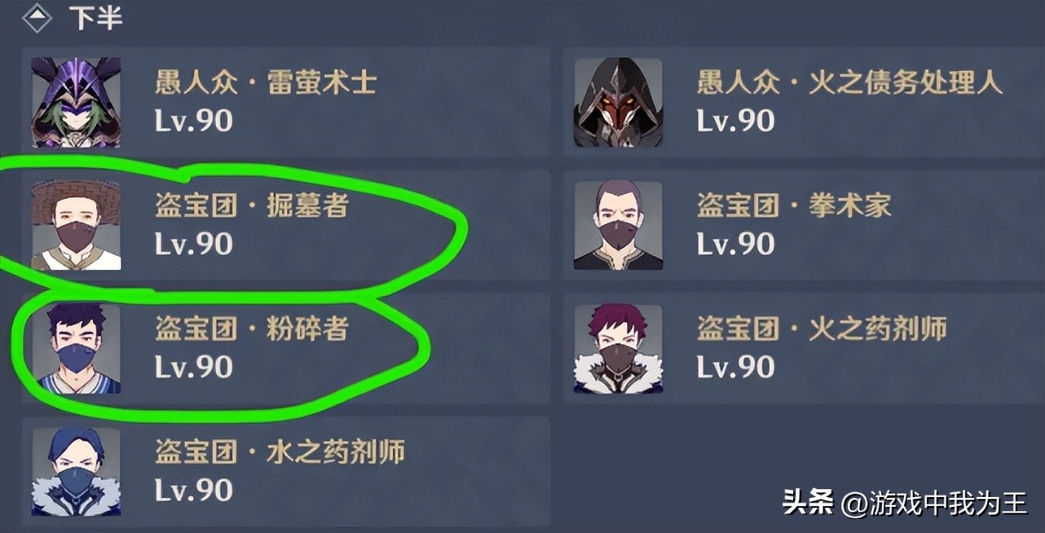
Task: Click the 盗宝团·粉碎者 enemy name
Action: (x=252, y=329)
